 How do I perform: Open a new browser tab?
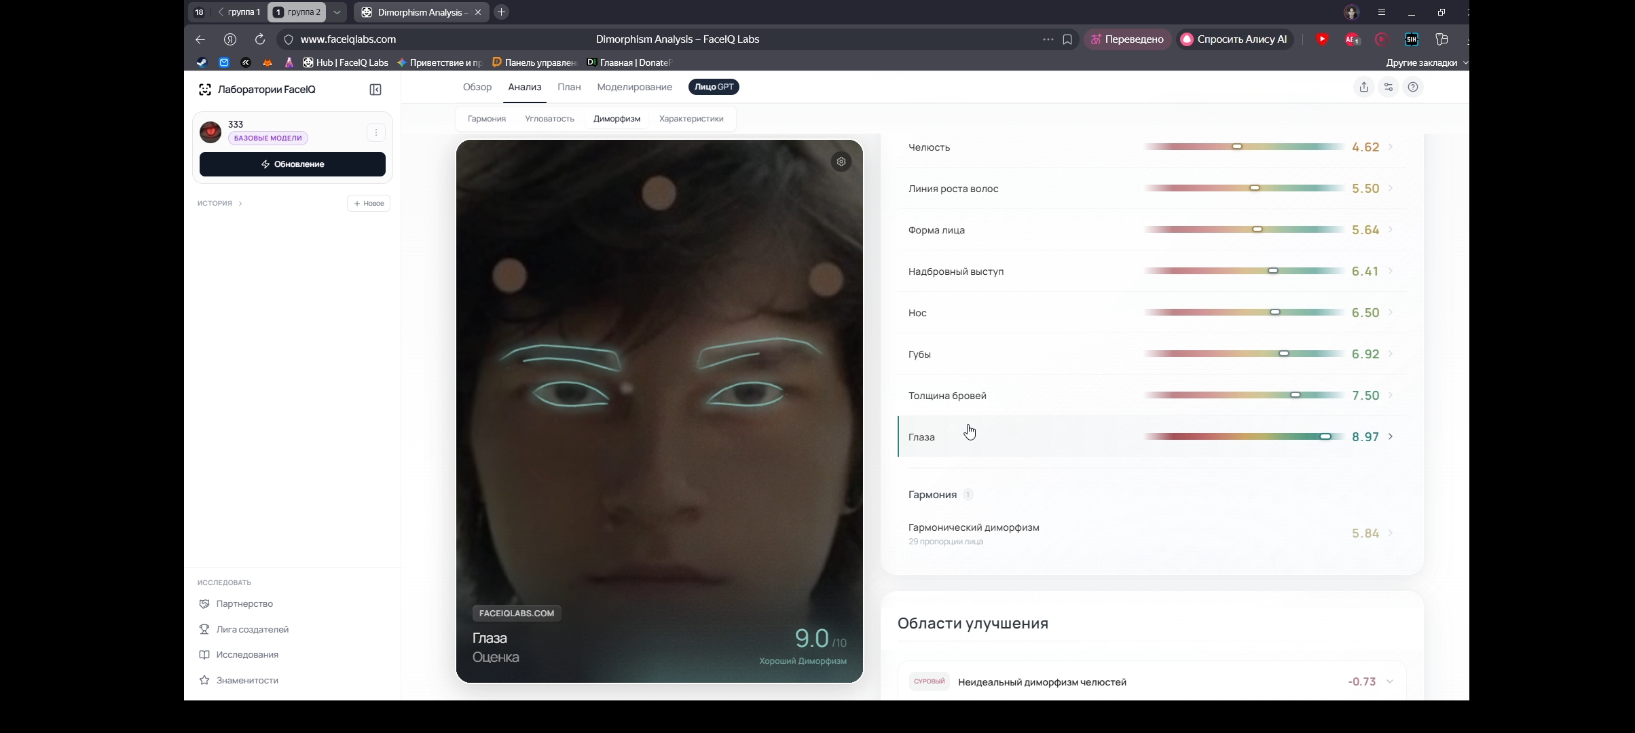(502, 12)
